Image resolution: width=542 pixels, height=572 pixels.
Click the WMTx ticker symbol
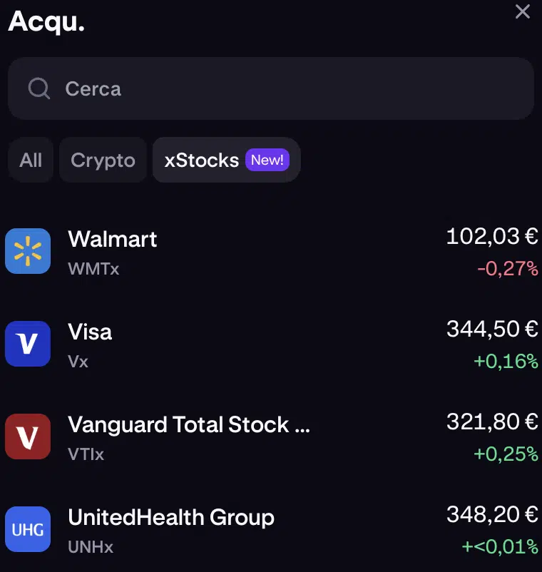[x=93, y=269]
